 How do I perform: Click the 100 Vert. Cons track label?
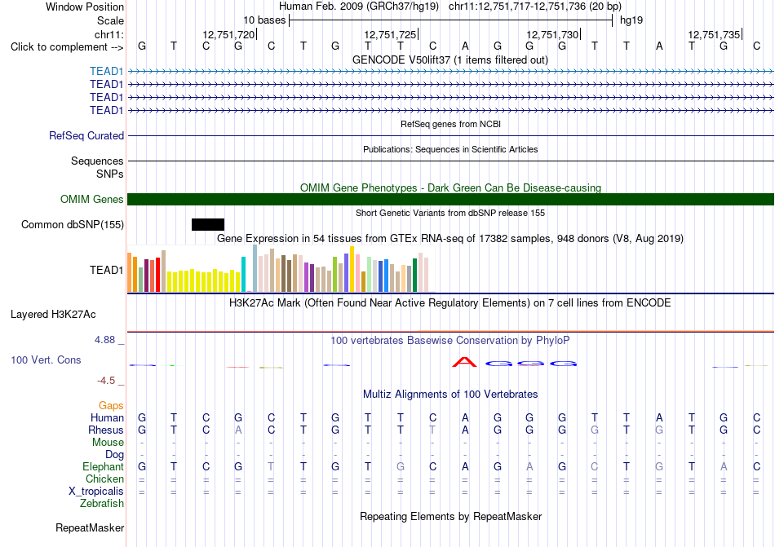(x=46, y=360)
